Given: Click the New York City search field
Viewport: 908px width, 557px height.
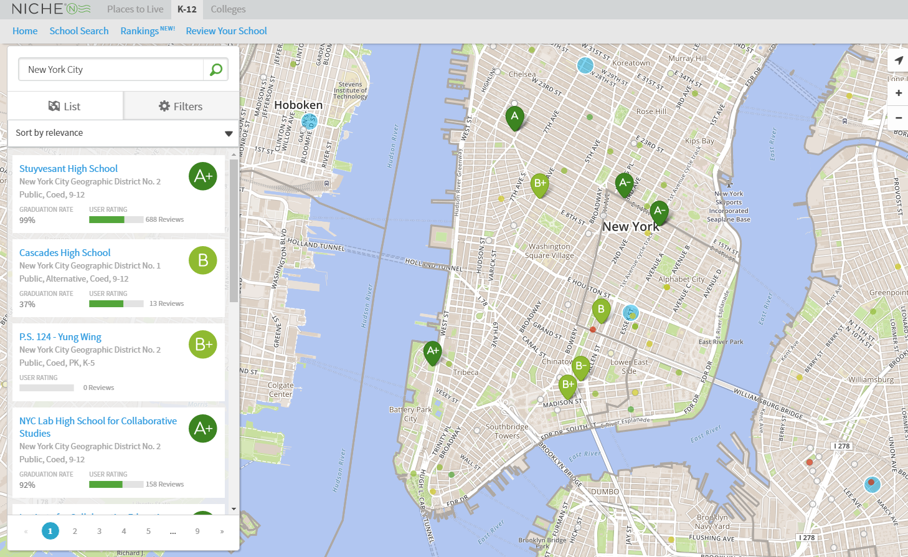Looking at the screenshot, I should tap(112, 70).
